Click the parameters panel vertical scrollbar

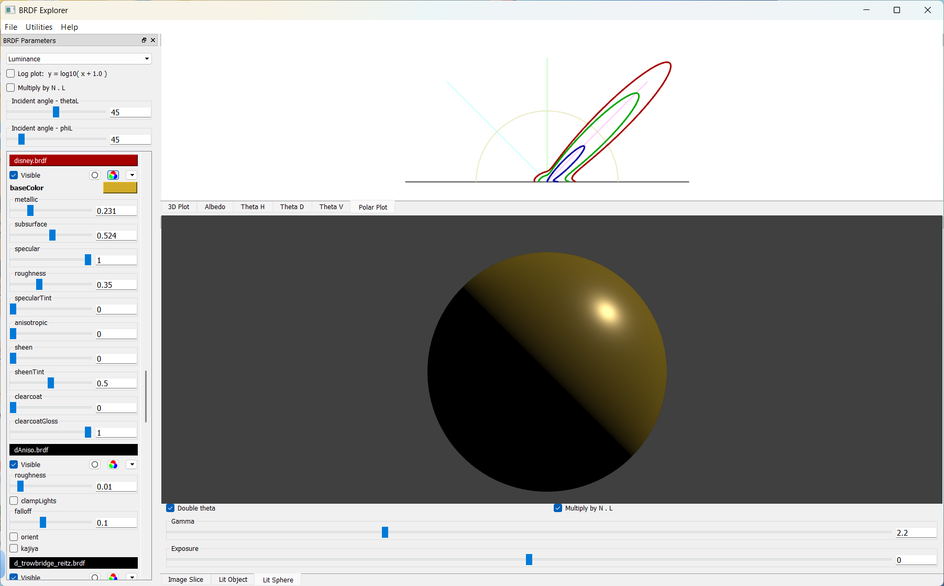[x=146, y=396]
